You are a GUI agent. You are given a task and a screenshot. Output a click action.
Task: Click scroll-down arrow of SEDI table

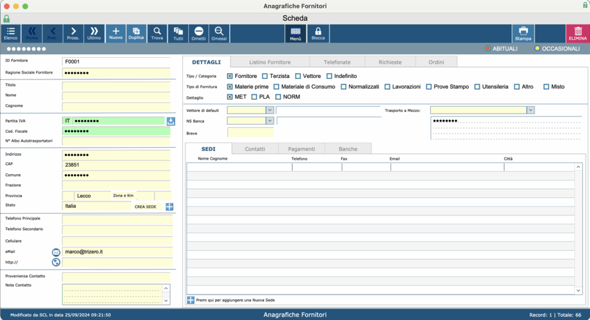tap(578, 290)
